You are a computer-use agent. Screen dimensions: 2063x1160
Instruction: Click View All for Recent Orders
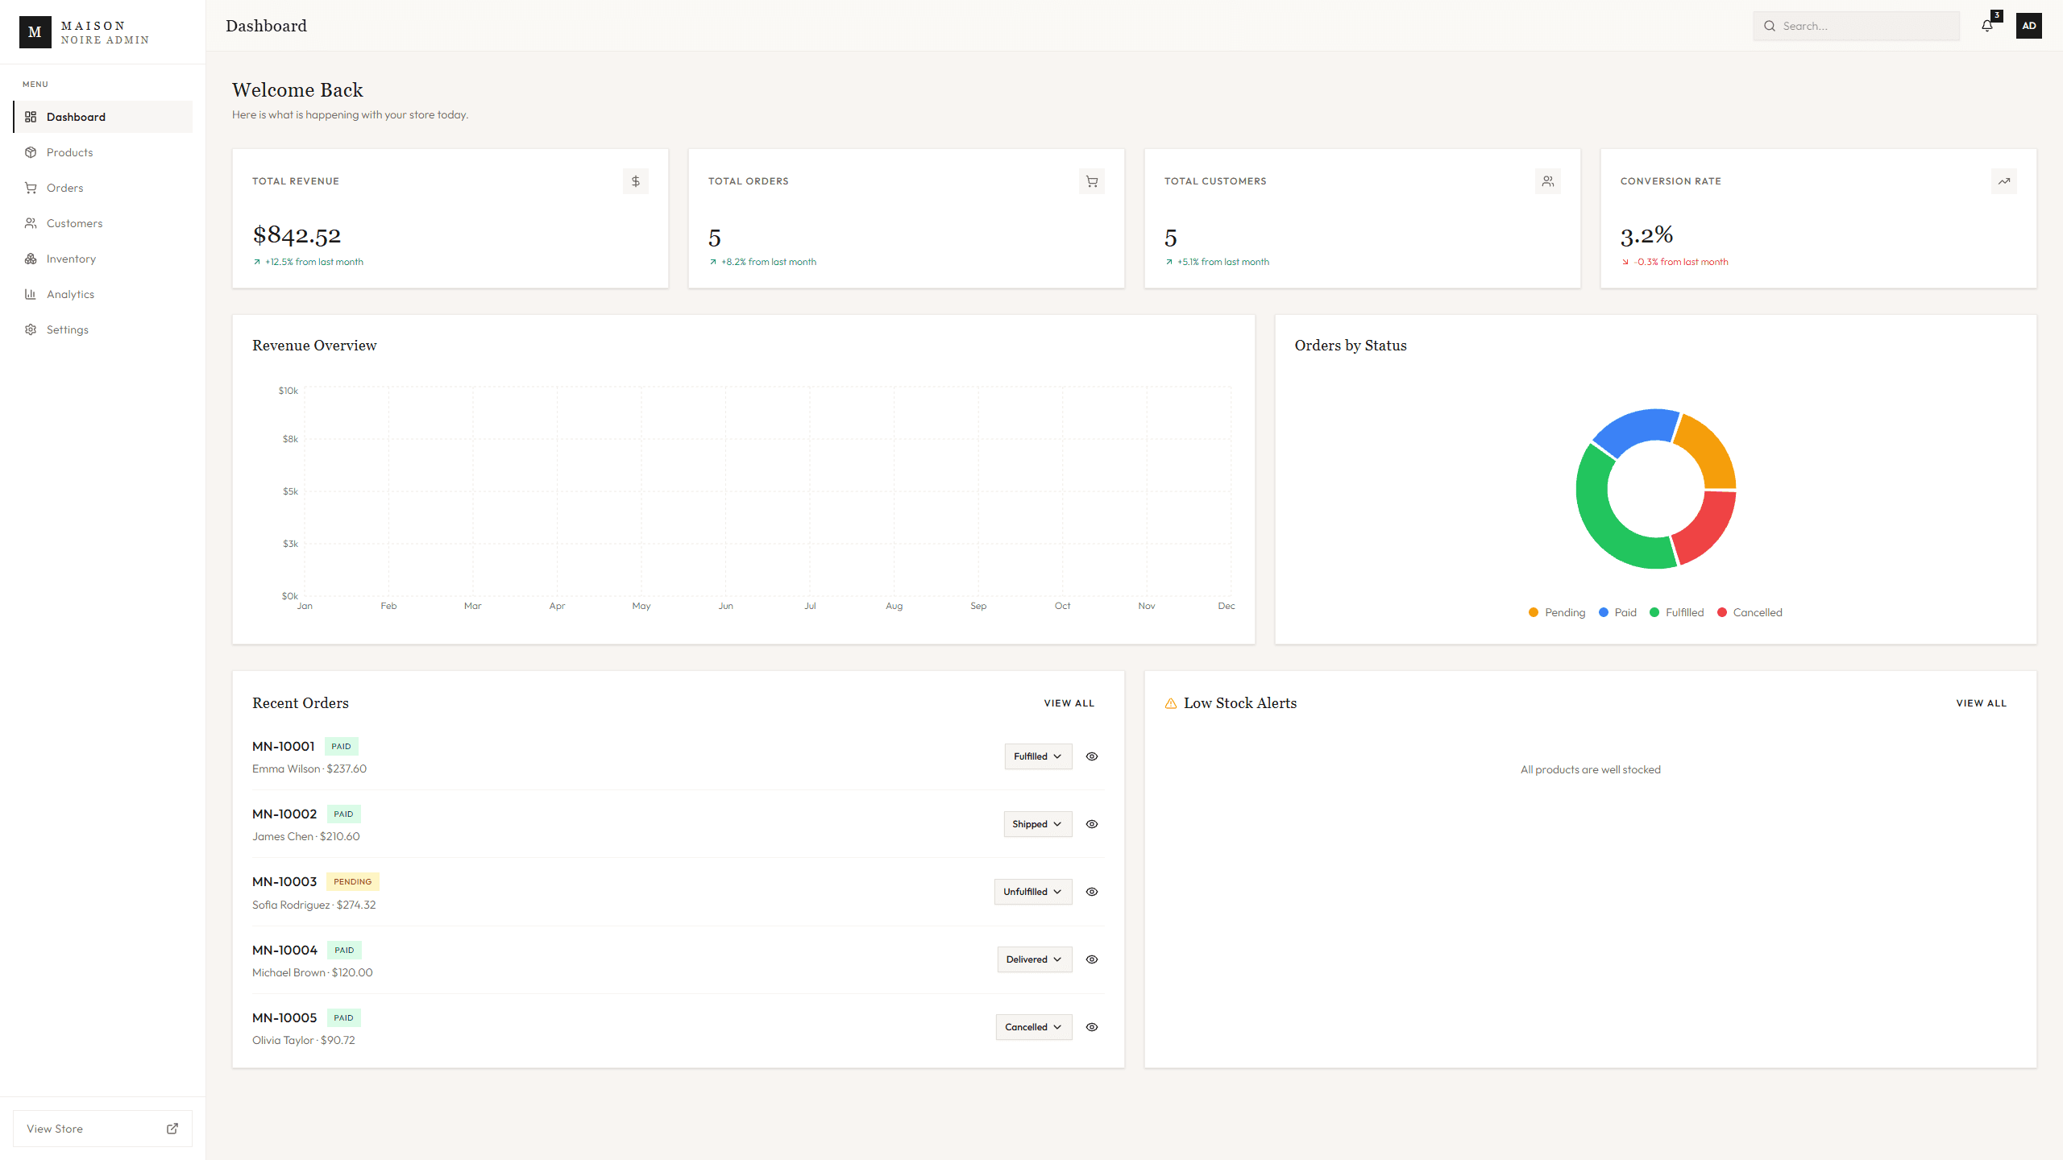tap(1069, 703)
